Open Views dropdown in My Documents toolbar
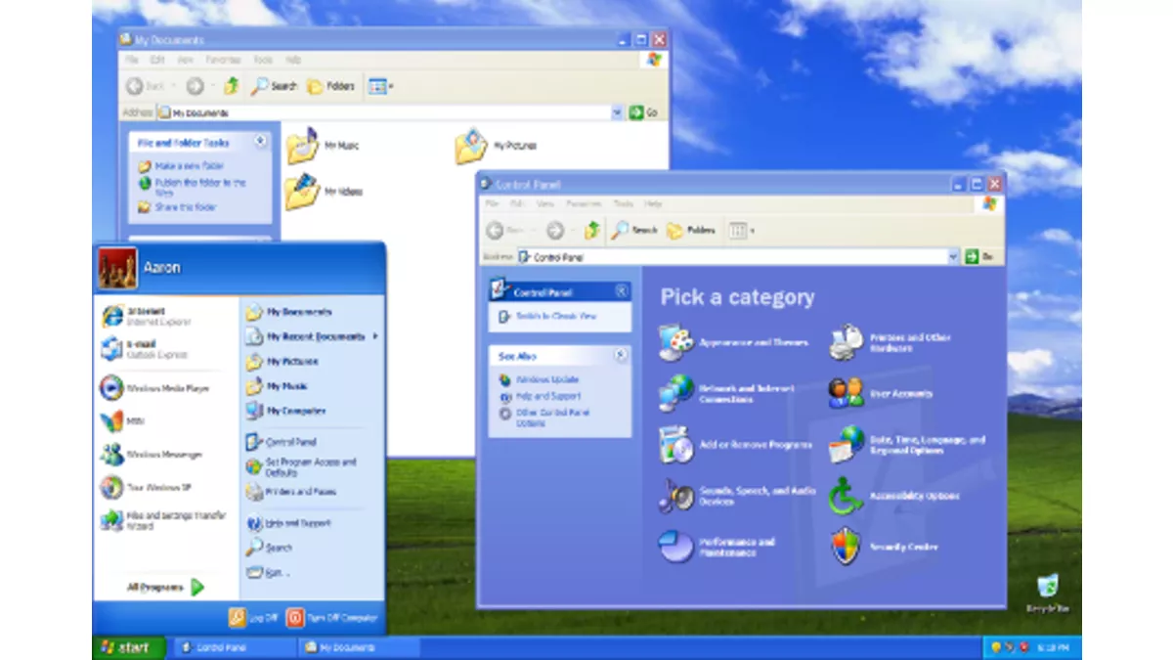 [381, 86]
